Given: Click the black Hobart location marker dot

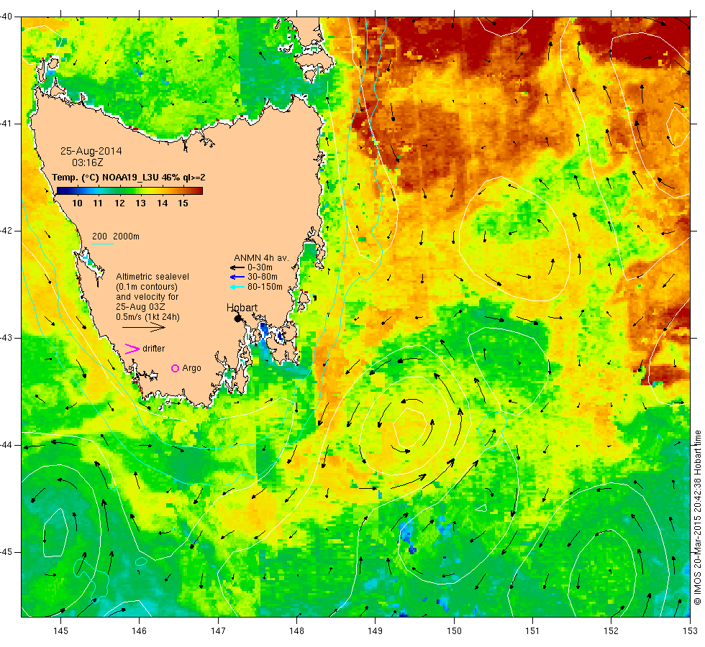Looking at the screenshot, I should [x=238, y=318].
